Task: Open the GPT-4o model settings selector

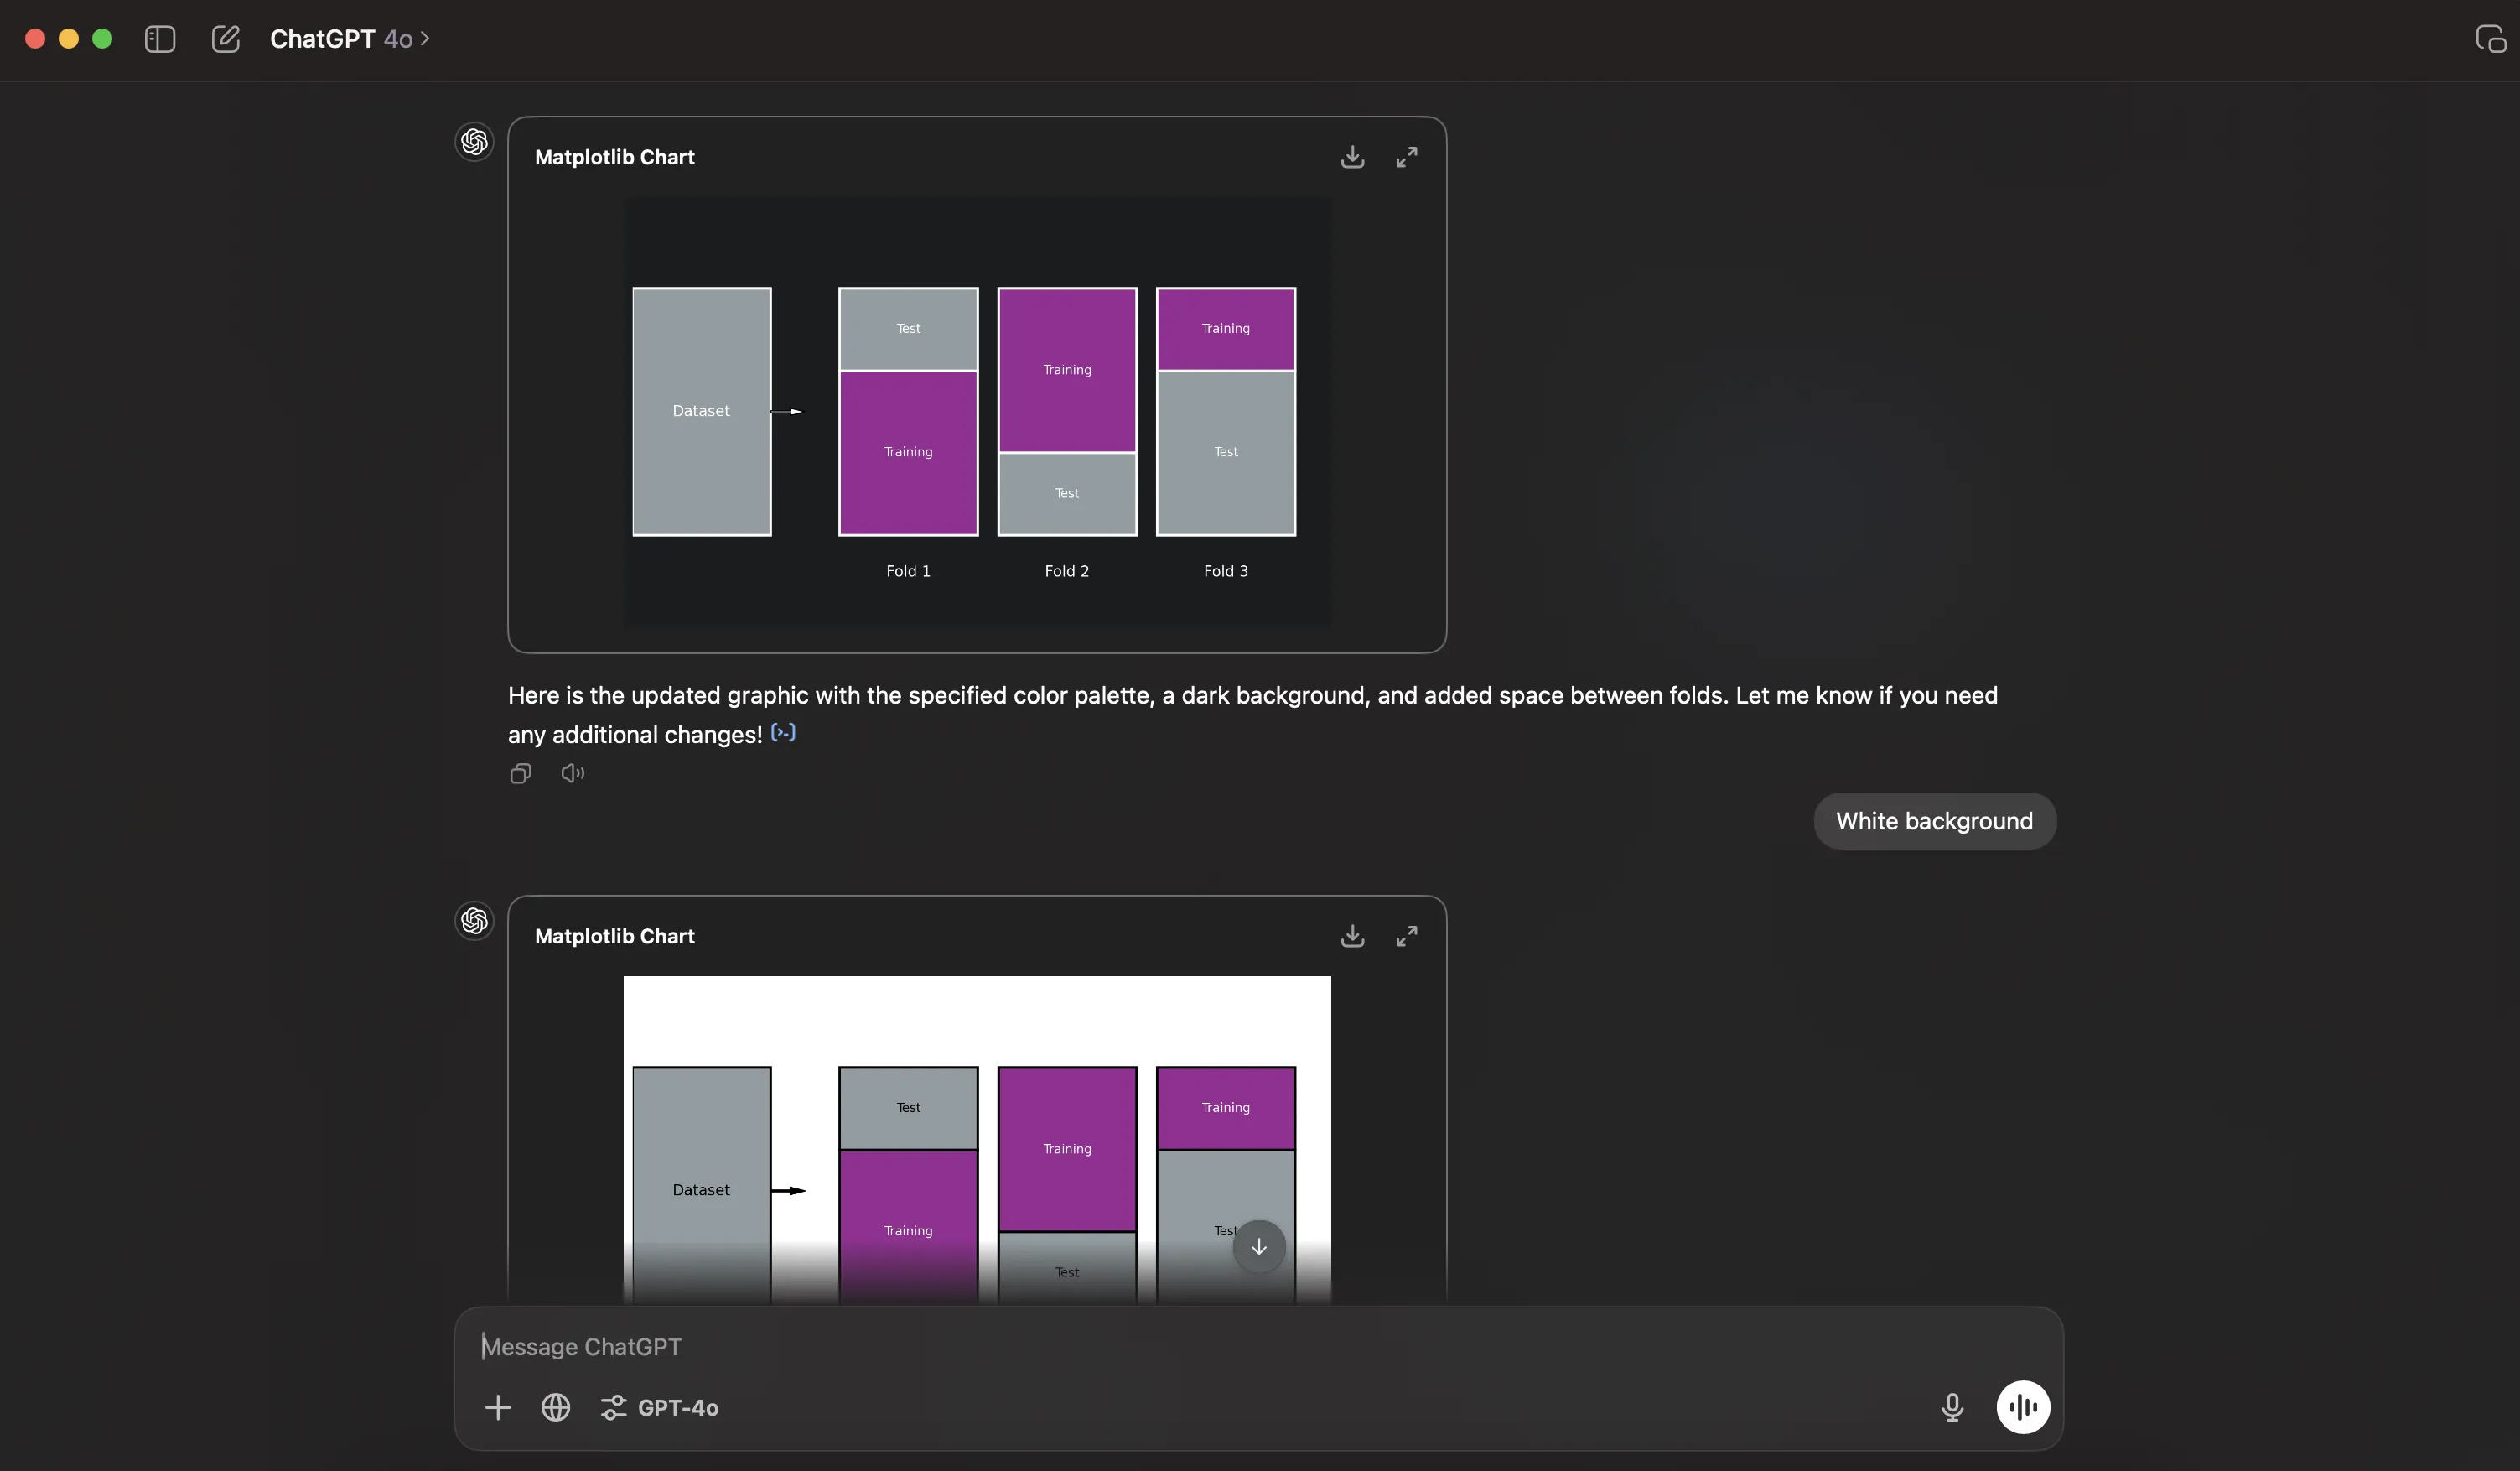Action: [660, 1408]
